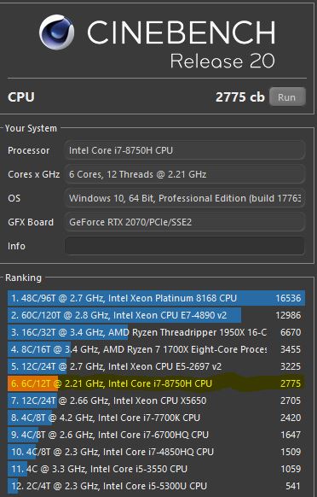The height and width of the screenshot is (497, 317).
Task: Select the Core i7-4850HQ ranking row
Action: (156, 452)
